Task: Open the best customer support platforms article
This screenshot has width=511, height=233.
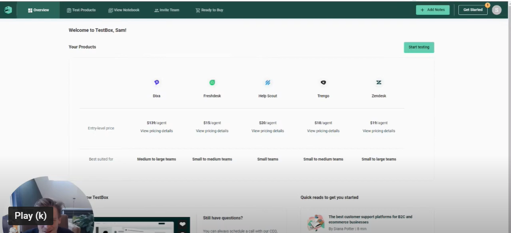Action: tap(370, 219)
